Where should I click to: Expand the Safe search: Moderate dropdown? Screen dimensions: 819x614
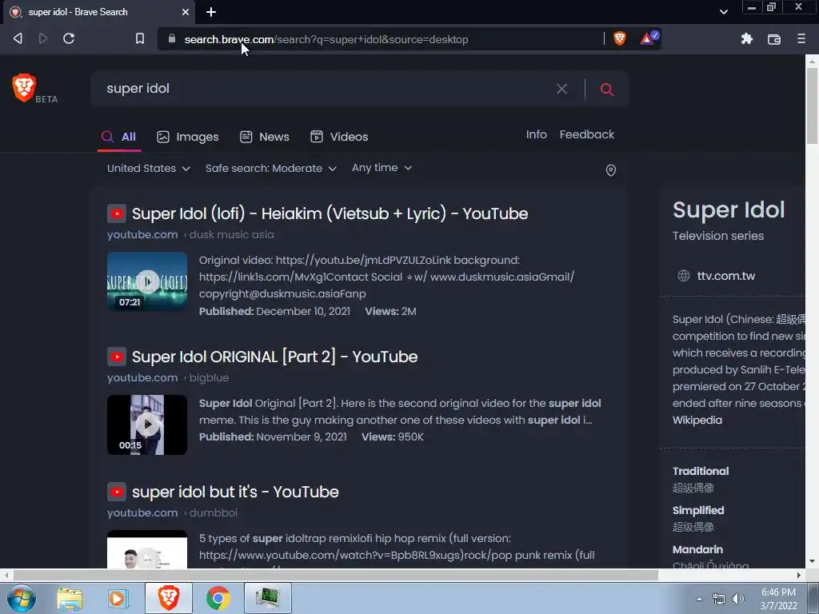pyautogui.click(x=270, y=168)
